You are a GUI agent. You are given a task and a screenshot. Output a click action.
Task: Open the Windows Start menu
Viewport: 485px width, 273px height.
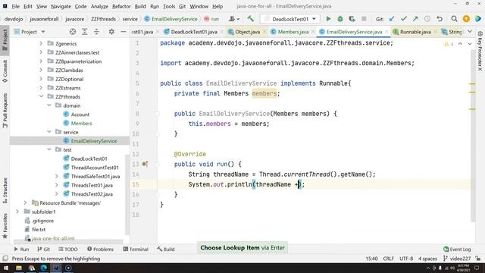tap(6, 268)
